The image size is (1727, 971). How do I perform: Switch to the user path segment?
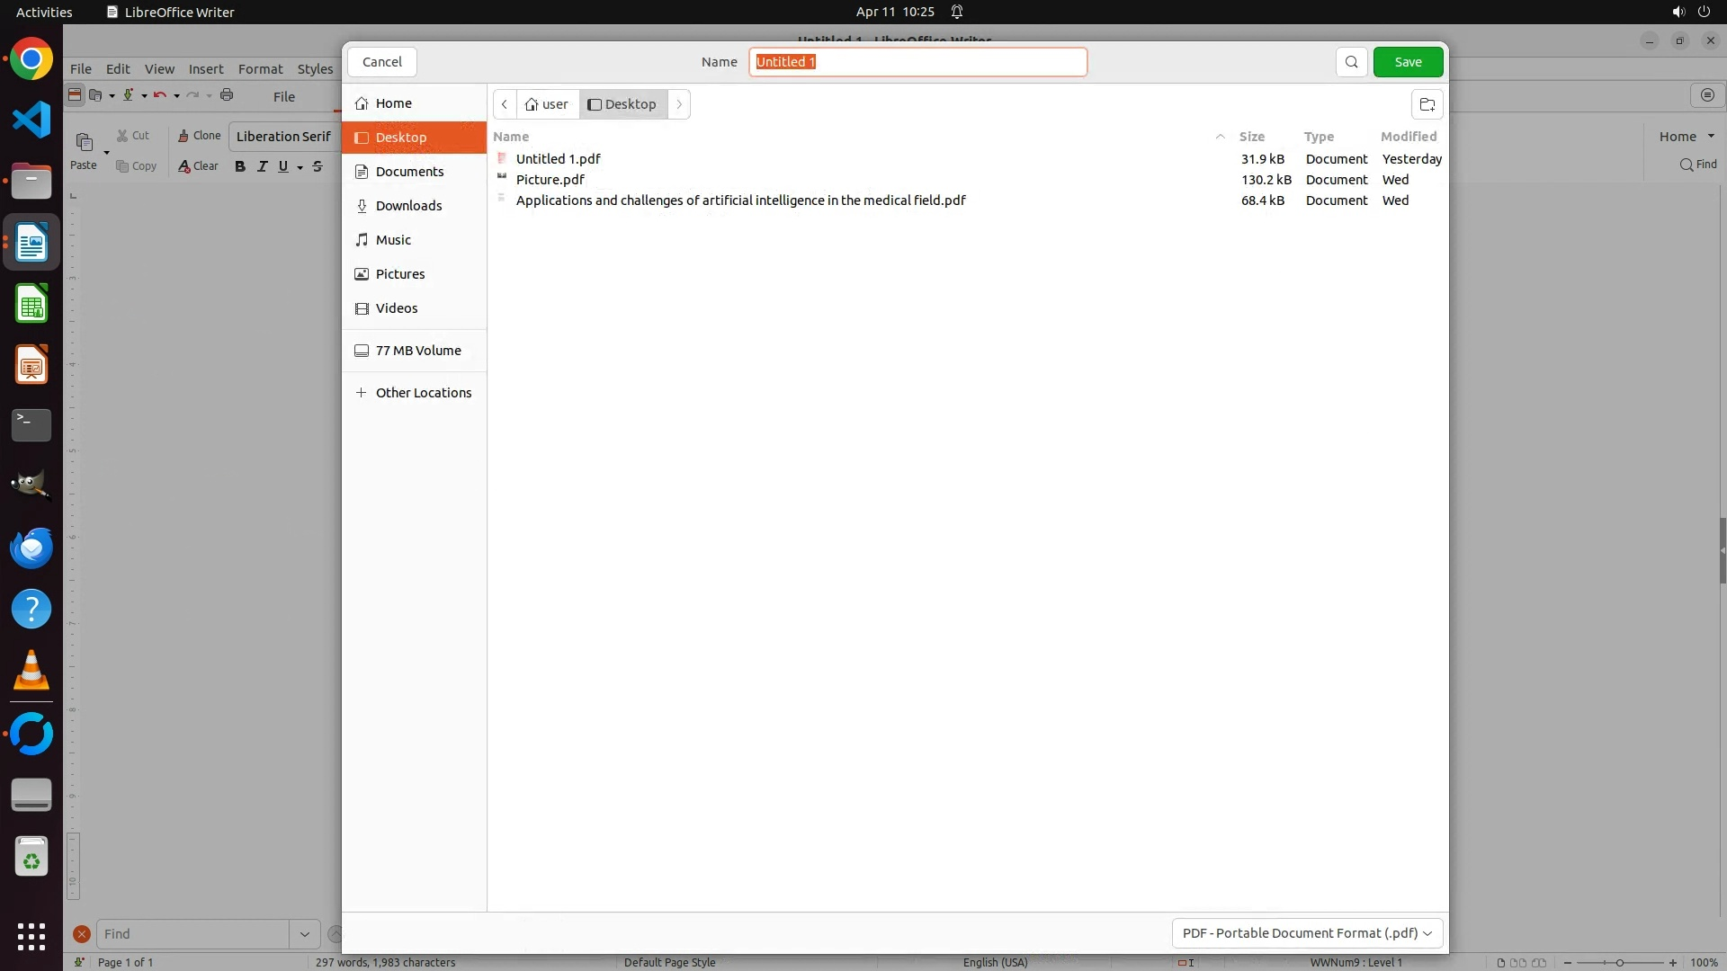tap(547, 104)
